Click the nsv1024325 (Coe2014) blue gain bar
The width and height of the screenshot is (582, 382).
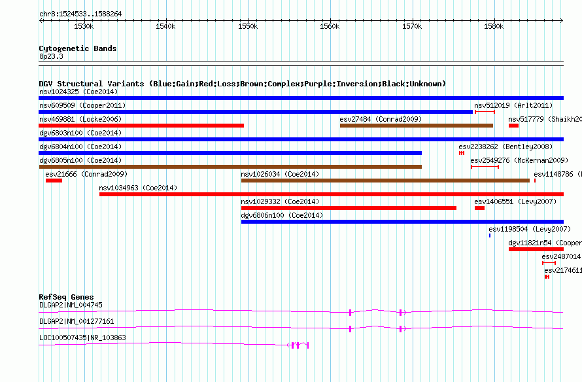[301, 98]
